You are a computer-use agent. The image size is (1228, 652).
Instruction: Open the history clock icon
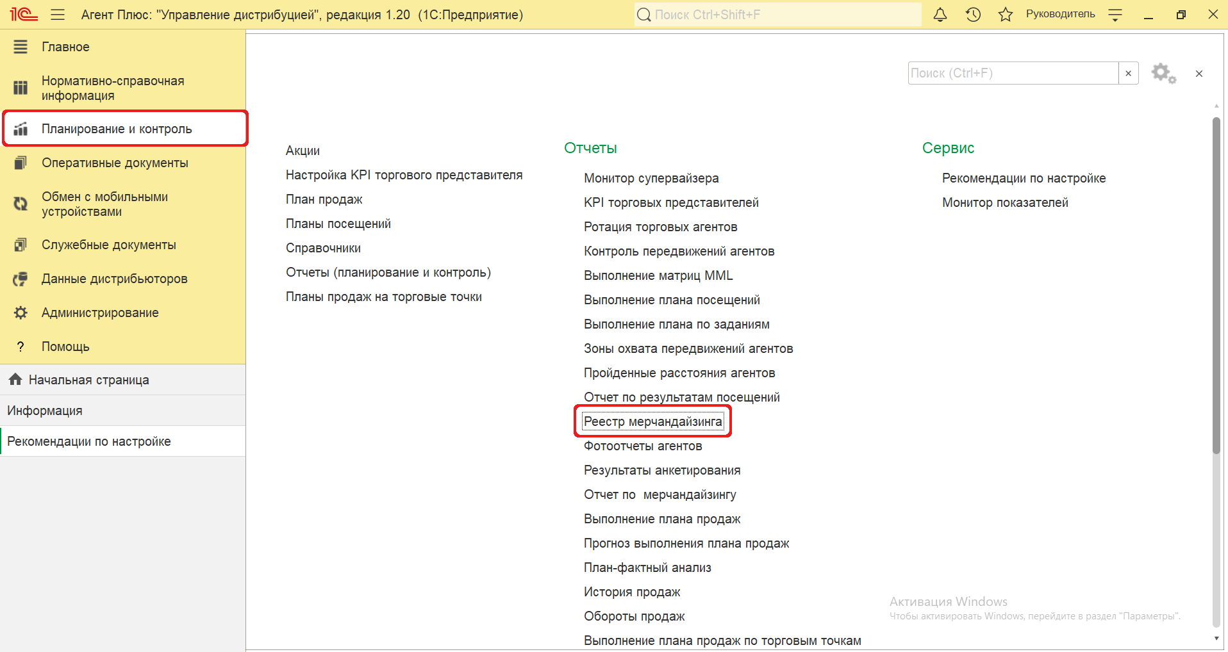(x=973, y=14)
